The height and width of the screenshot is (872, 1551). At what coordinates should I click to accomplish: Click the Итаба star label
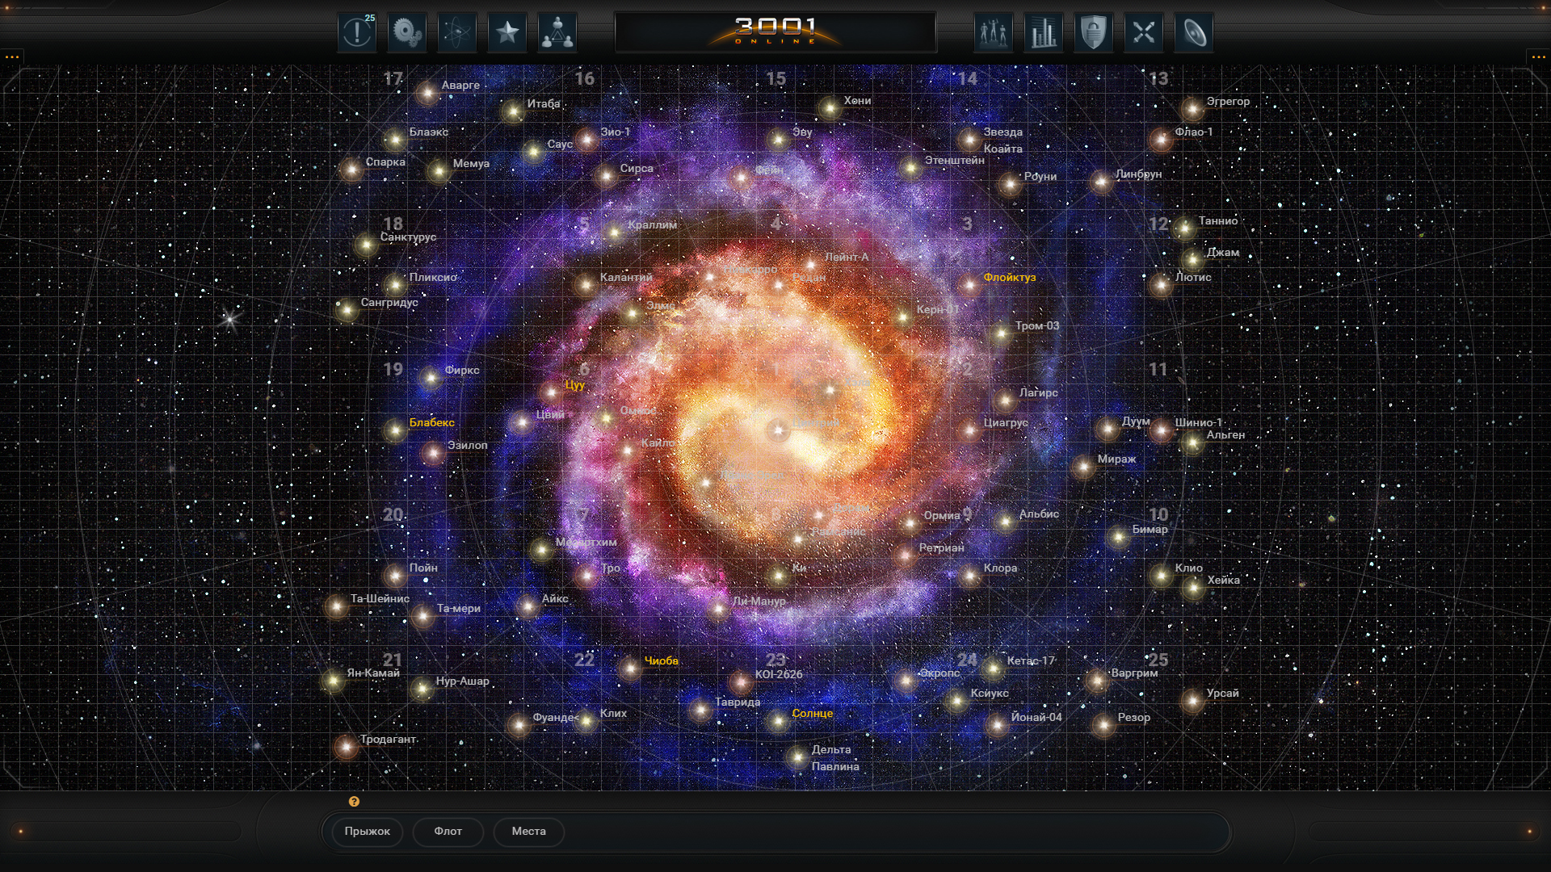[544, 104]
